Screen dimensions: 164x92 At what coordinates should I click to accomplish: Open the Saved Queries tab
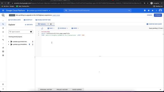coord(77,89)
